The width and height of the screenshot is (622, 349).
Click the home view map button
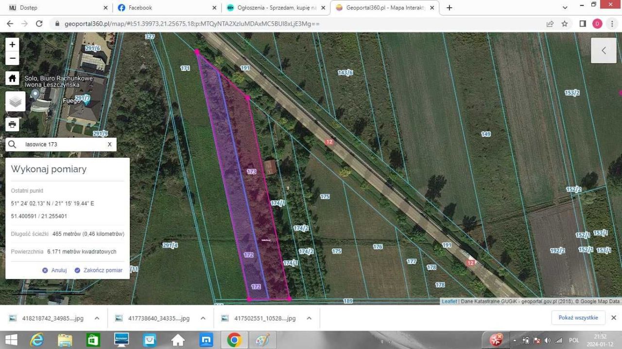[12, 79]
